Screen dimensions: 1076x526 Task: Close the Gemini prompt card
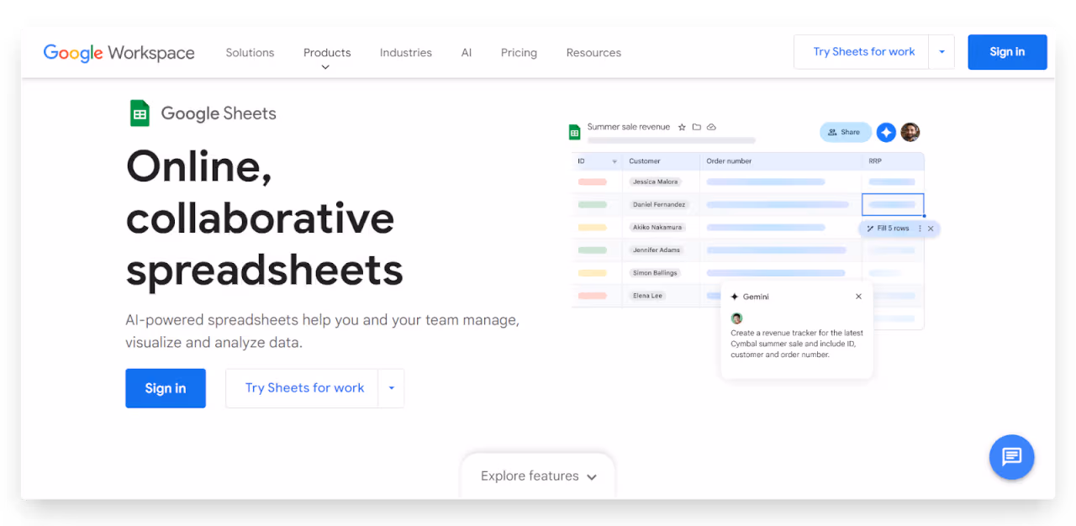tap(858, 297)
